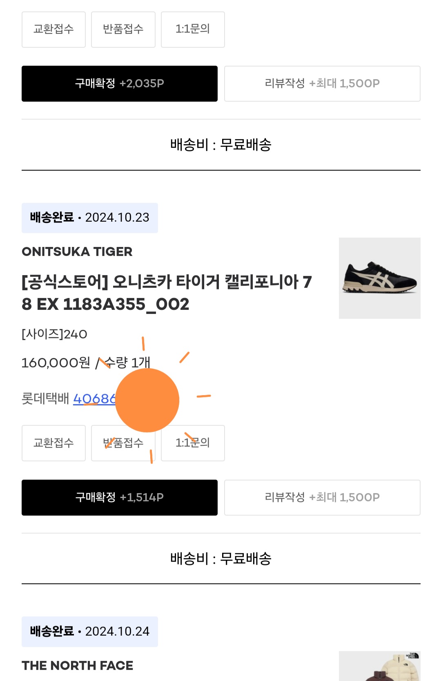Open The North Face jacket thumbnail
Screen dimensions: 441x681
[x=379, y=666]
